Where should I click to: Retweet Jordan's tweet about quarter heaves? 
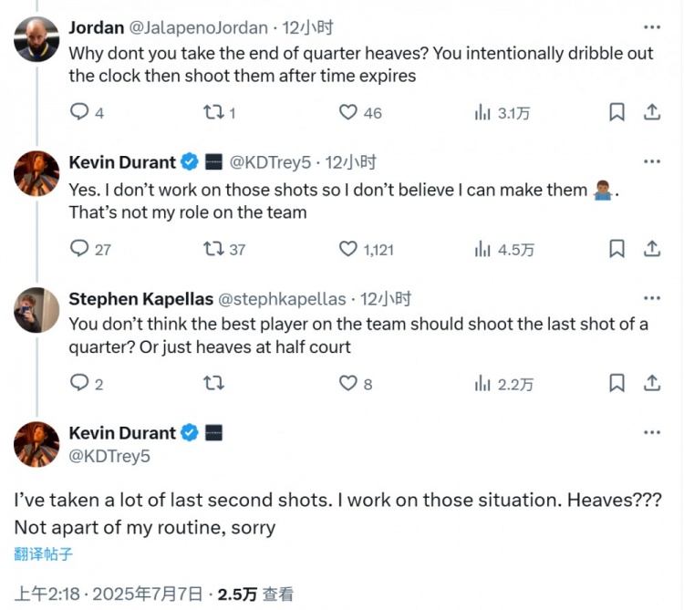click(212, 112)
